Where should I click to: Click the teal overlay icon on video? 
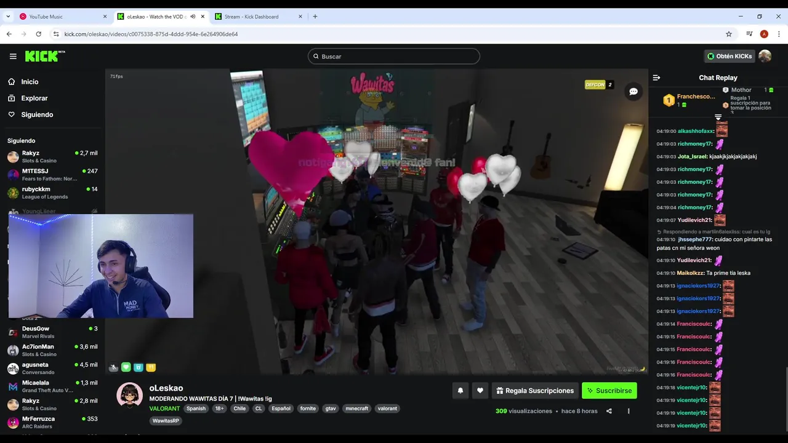tap(139, 367)
